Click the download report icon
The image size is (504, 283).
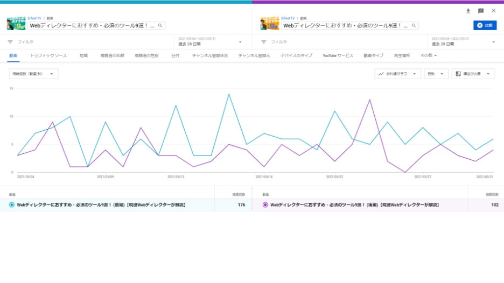coord(468,11)
